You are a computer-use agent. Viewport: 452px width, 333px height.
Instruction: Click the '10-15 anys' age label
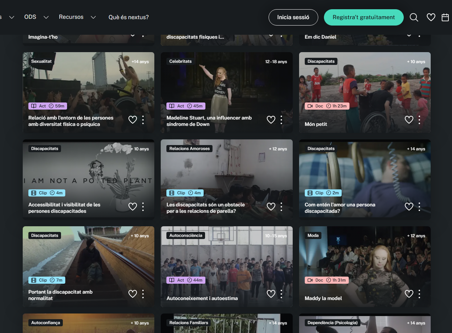(x=276, y=236)
